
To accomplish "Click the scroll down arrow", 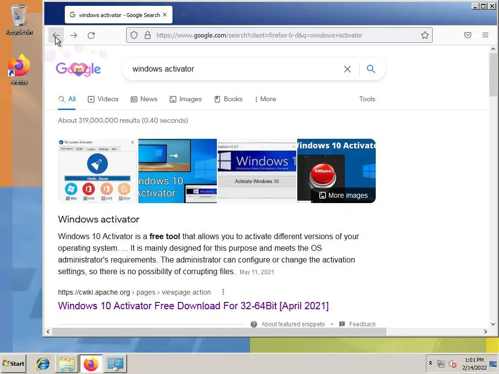I will (x=493, y=324).
